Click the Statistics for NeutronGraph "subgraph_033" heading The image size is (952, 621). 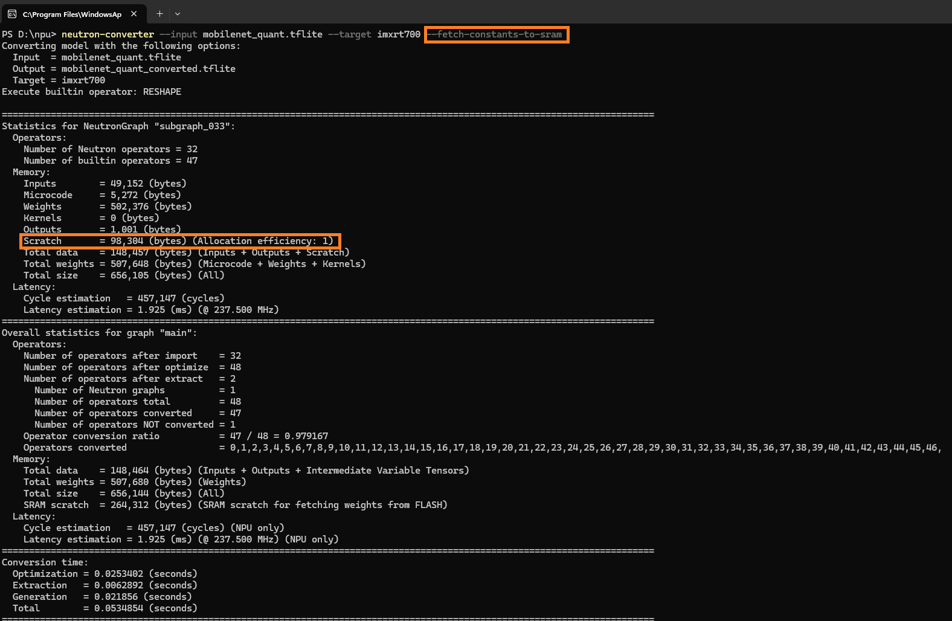click(118, 126)
